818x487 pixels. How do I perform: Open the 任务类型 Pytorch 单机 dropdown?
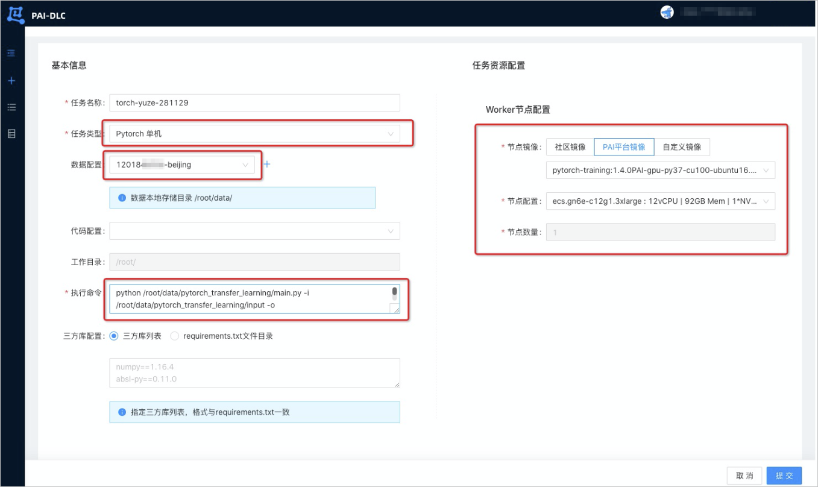(254, 134)
